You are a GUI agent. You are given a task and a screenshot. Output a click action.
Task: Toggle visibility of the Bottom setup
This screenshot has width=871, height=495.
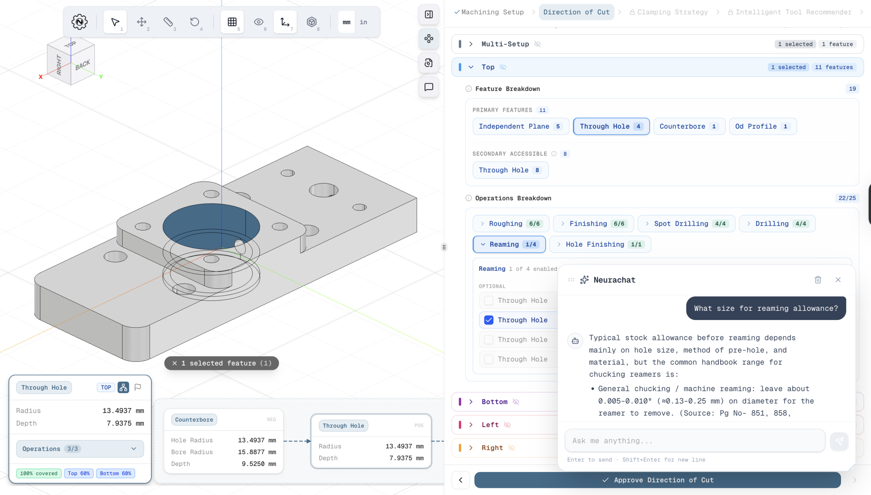tap(516, 402)
